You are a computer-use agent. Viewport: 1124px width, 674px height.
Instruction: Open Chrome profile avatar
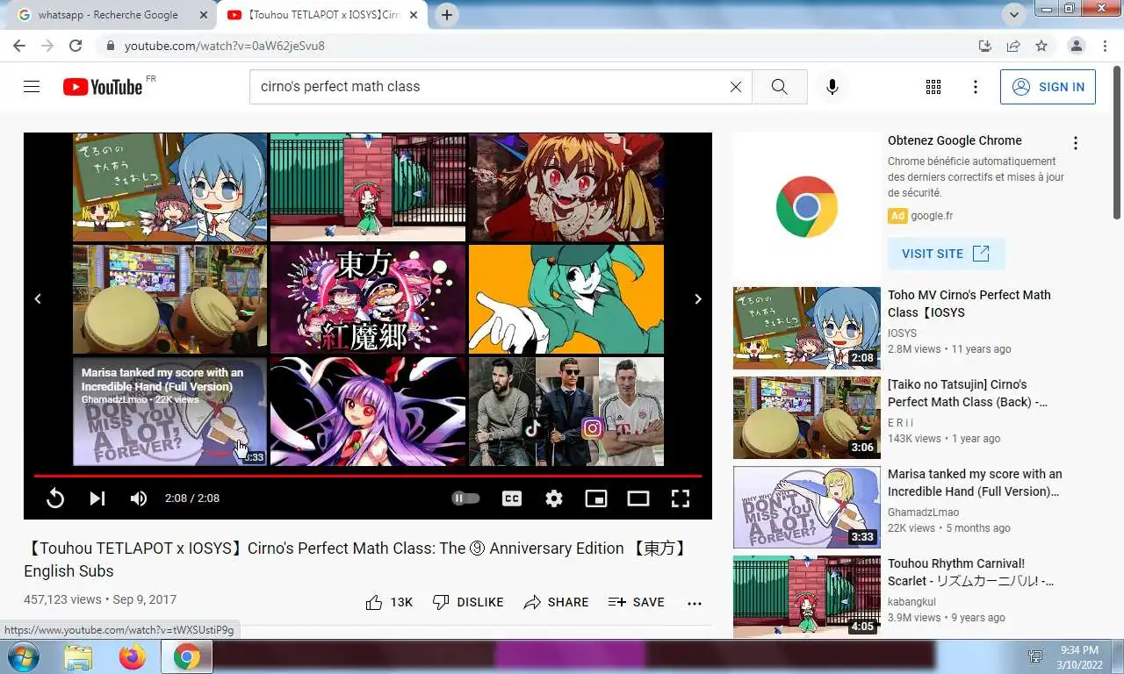1077,46
